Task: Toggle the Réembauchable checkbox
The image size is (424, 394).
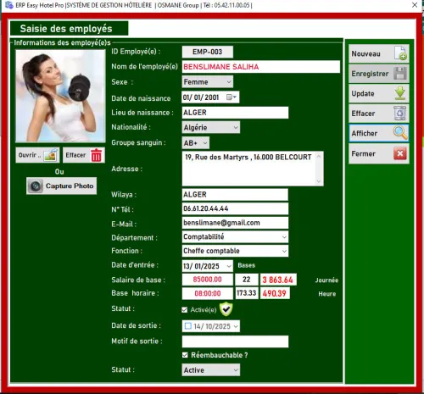Action: [x=185, y=355]
